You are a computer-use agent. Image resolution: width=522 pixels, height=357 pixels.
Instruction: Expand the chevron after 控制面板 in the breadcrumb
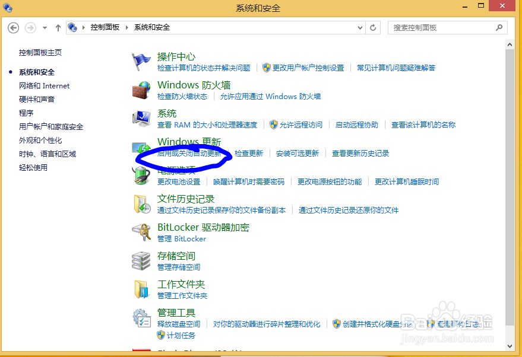127,28
